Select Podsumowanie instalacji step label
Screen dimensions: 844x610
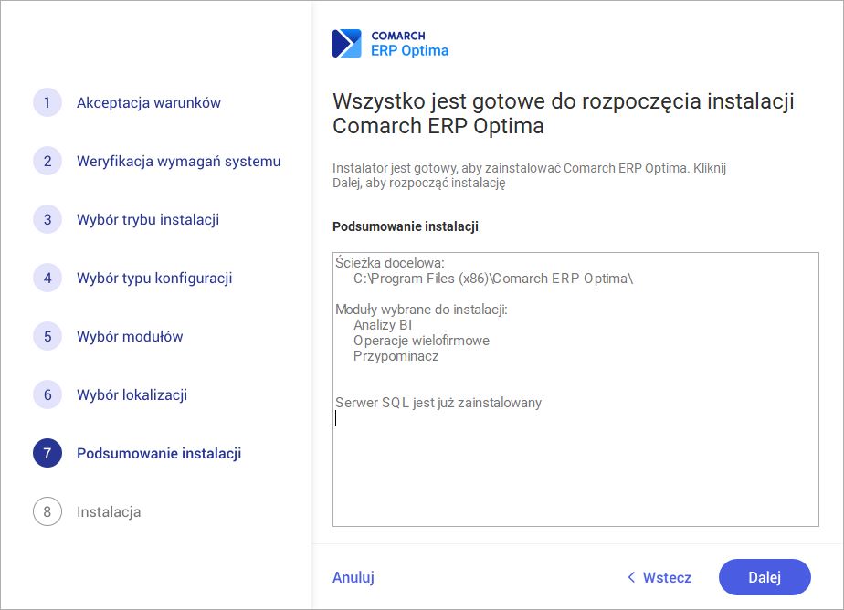159,454
